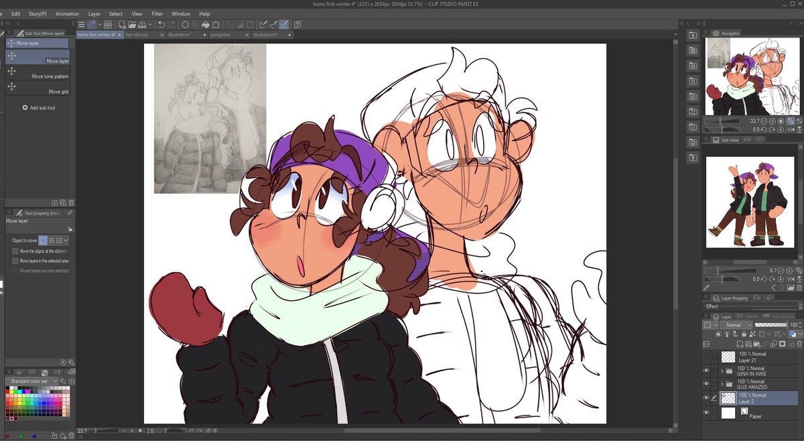804x441 pixels.
Task: Click the Save icon in toolbar
Action: click(142, 24)
